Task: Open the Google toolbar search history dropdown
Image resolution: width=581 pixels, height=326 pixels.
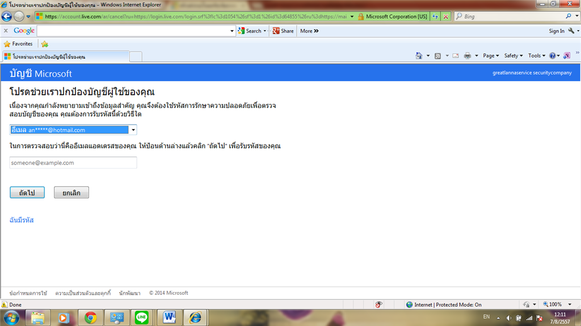Action: pyautogui.click(x=232, y=31)
